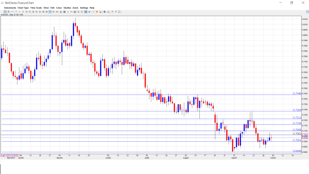Image resolution: width=309 pixels, height=174 pixels.
Task: Select the Weekly (W) time scale button
Action: point(53,12)
